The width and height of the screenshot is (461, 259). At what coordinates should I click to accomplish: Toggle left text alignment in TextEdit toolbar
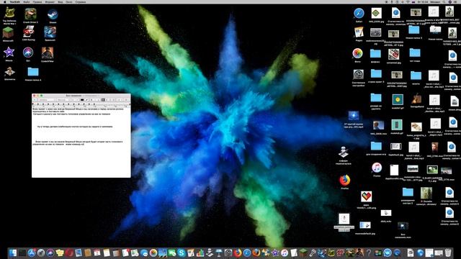tap(103, 100)
